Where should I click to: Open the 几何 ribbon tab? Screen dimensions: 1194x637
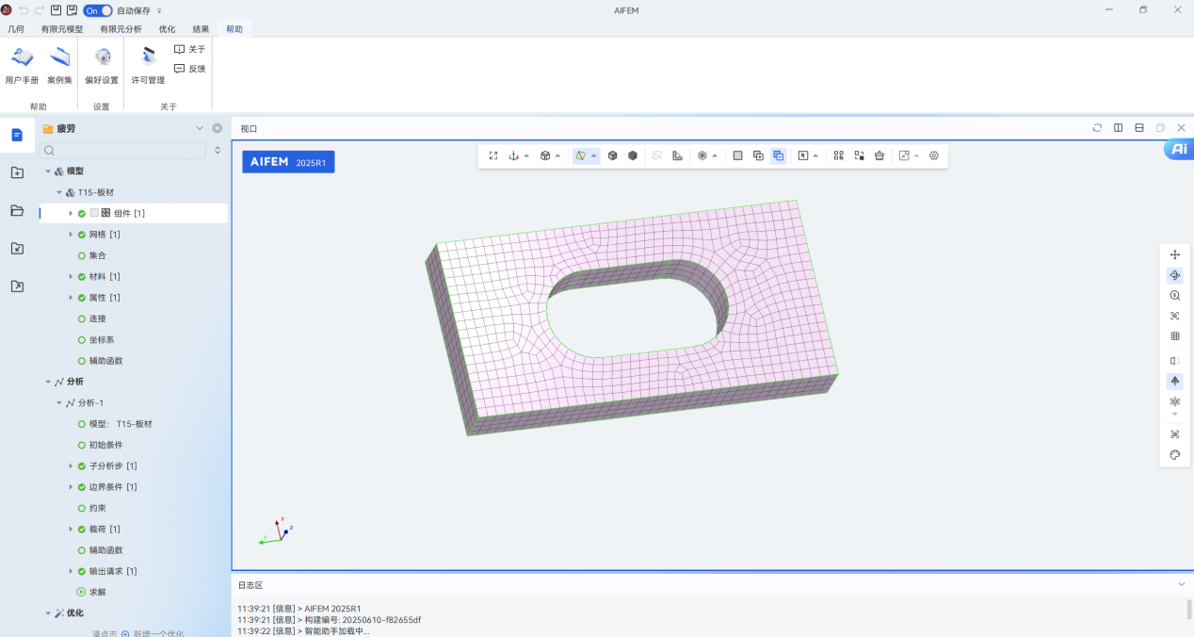(16, 29)
